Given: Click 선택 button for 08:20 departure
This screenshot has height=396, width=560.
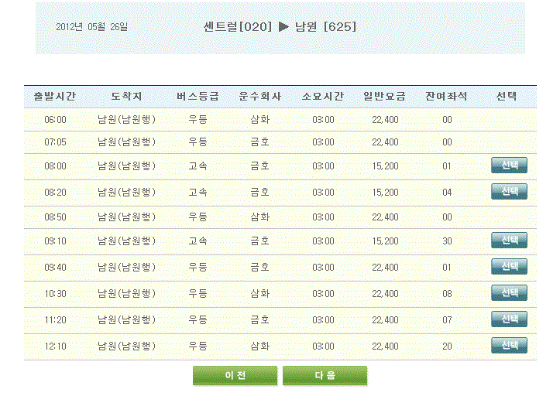Looking at the screenshot, I should click(509, 192).
